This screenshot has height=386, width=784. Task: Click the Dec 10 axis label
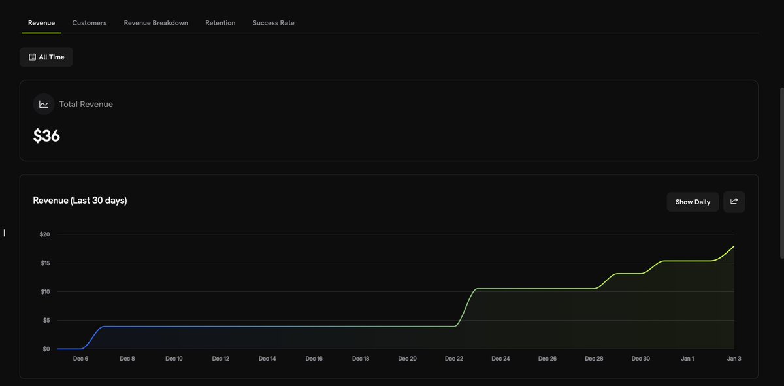click(x=174, y=359)
